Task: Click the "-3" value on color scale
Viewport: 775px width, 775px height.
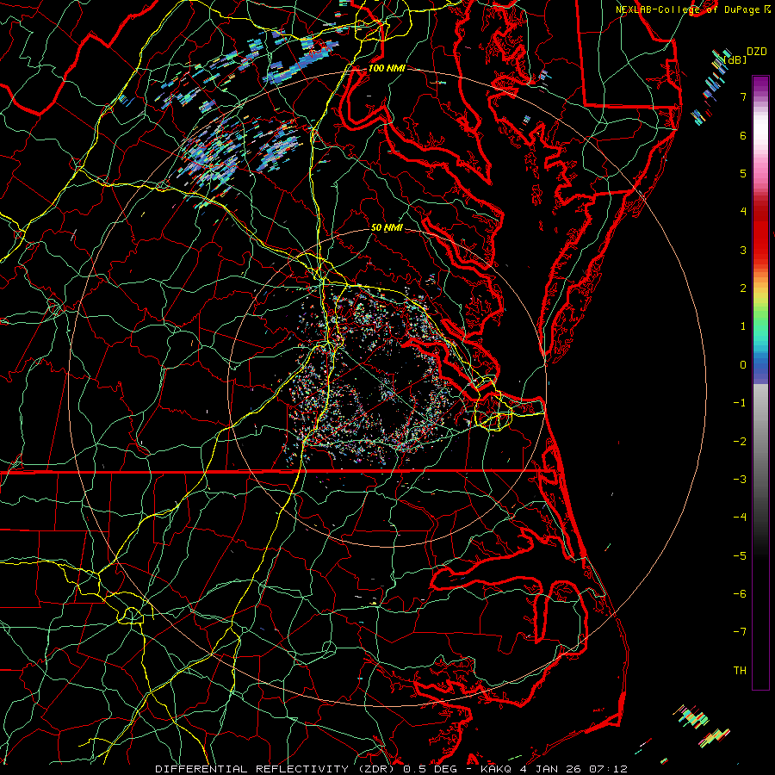Action: tap(740, 480)
